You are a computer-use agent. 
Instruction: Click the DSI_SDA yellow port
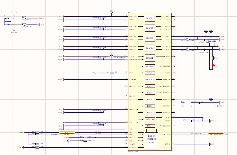[x=67, y=134]
